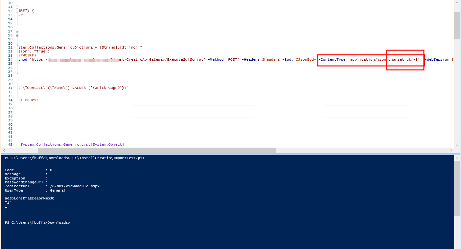Screen dimensions: 461x249
Task: Collapse the code fold at line 17
Action: (17, 31)
